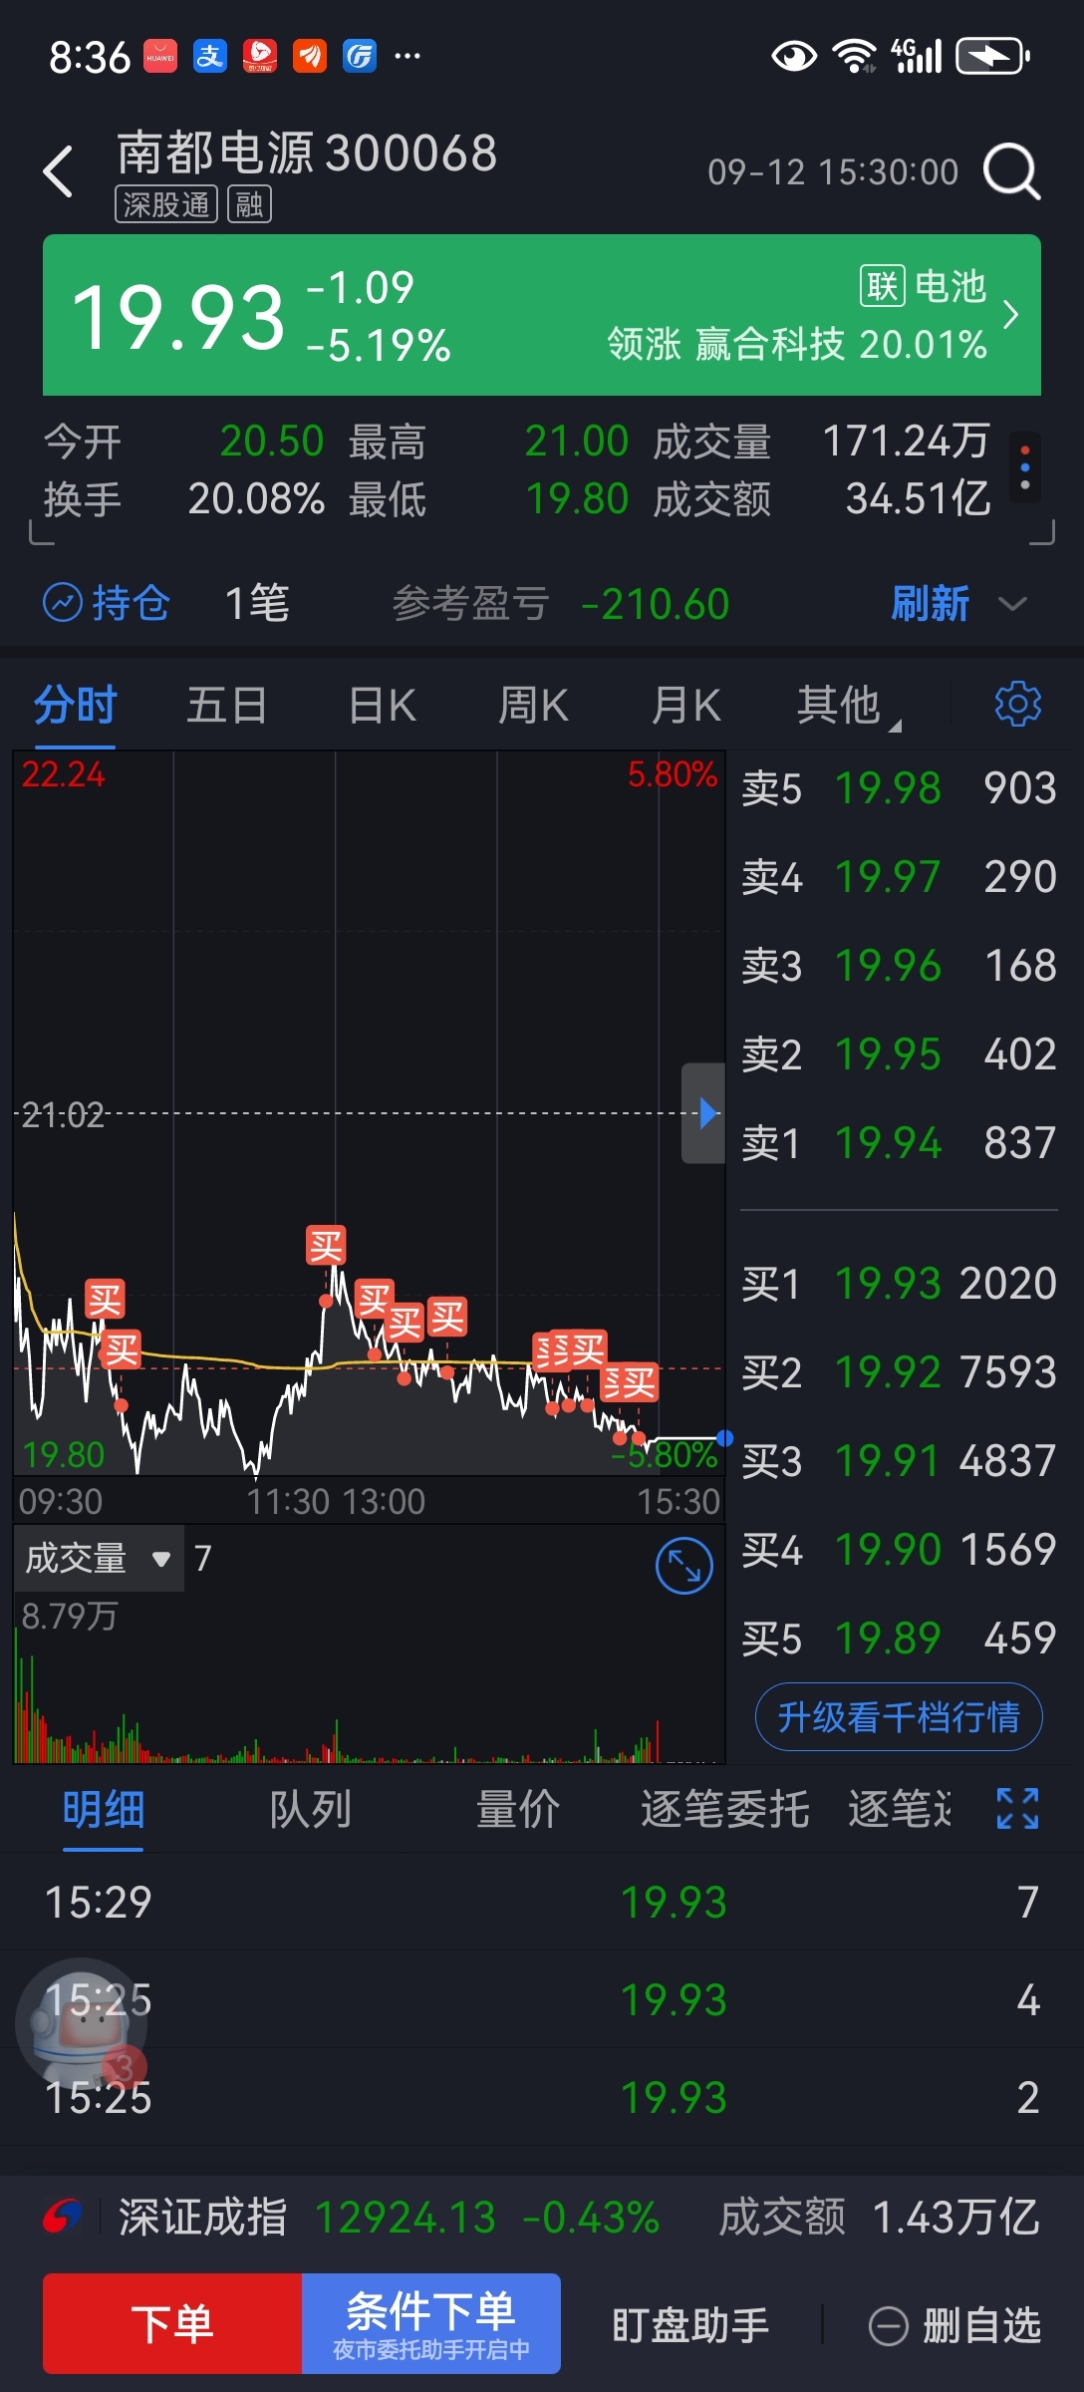Tap 升级看千档行情 upgrade button
Image resolution: width=1084 pixels, height=2392 pixels.
click(899, 1716)
